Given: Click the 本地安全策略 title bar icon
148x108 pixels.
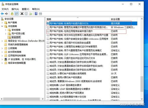Looking at the screenshot, I should coord(3,4).
